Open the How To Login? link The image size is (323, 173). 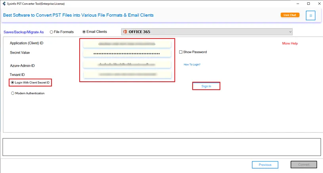click(x=192, y=65)
